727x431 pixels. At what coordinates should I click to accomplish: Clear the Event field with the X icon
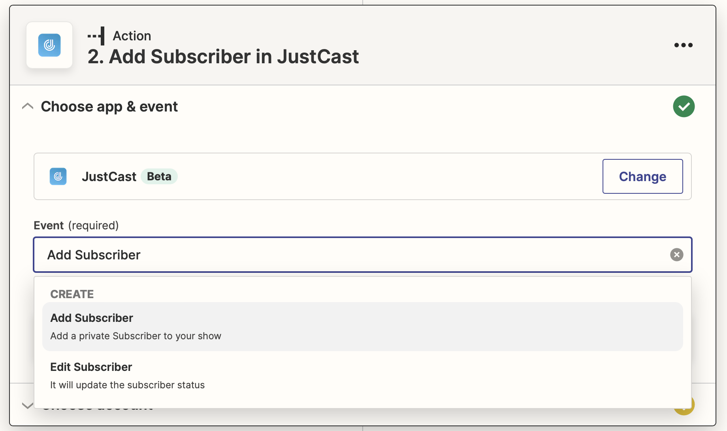(x=676, y=255)
